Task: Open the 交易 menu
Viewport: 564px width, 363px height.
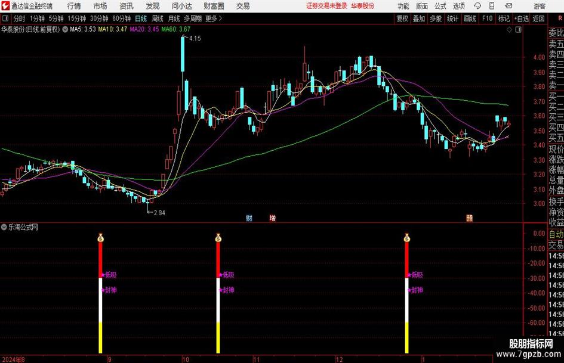Action: pyautogui.click(x=243, y=6)
